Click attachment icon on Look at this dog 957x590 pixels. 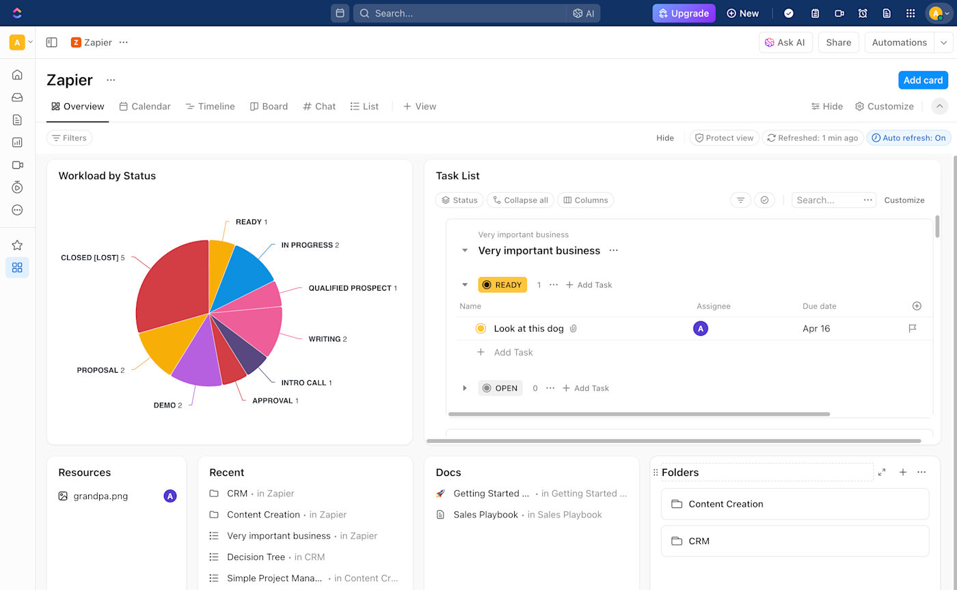(574, 329)
